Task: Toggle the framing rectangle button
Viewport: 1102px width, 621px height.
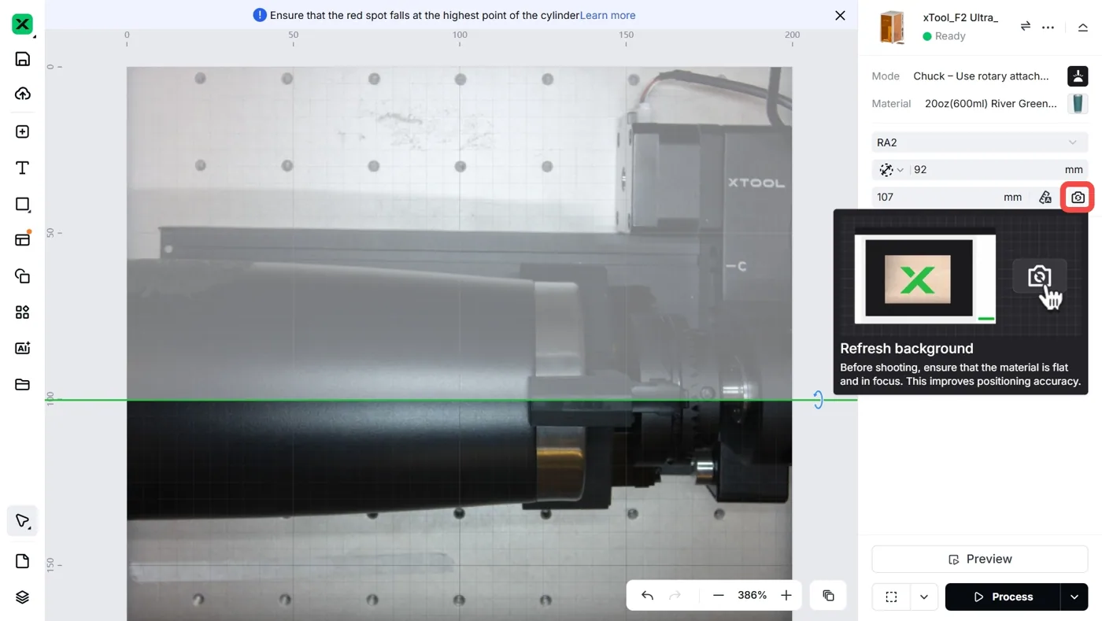Action: [x=891, y=597]
